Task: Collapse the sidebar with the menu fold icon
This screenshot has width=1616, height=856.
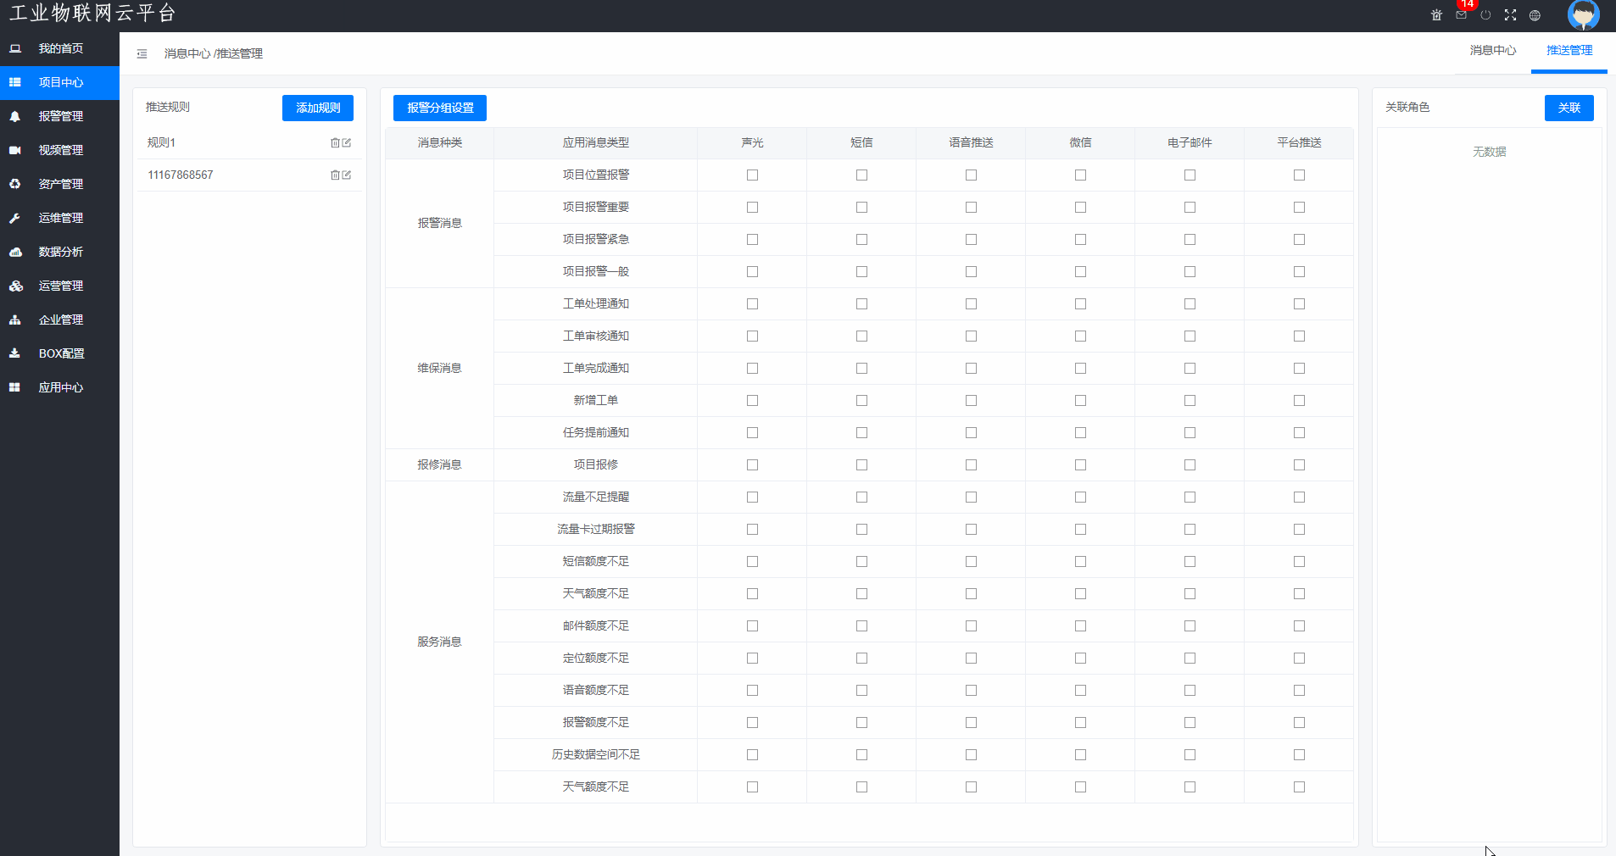Action: point(142,53)
